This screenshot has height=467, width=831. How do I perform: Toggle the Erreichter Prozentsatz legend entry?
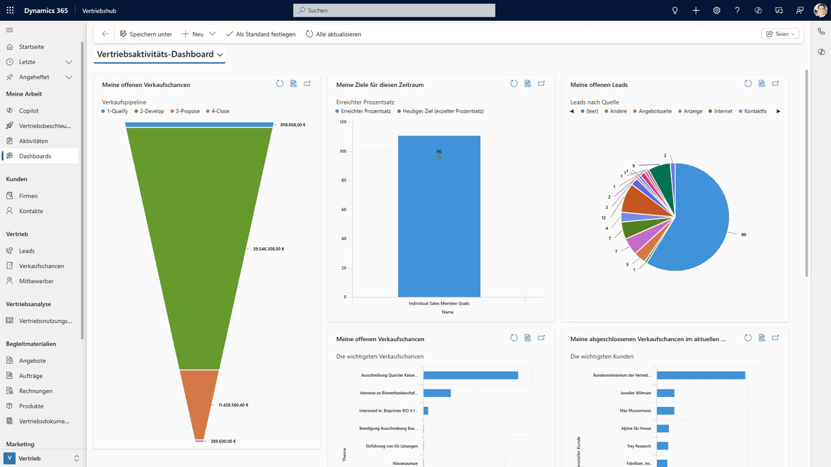(x=364, y=111)
